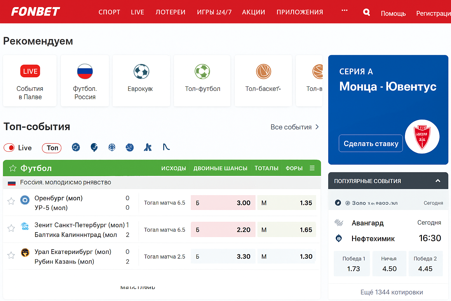Open the Футбол markets hamburger menu
451x301 pixels.
pos(312,168)
